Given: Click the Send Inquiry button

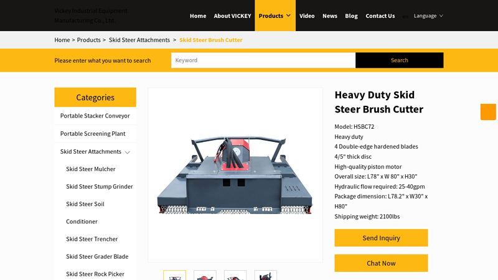Looking at the screenshot, I should (x=381, y=238).
